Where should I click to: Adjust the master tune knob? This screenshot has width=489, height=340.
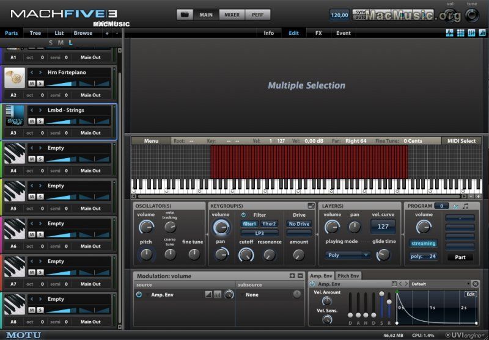point(472,15)
